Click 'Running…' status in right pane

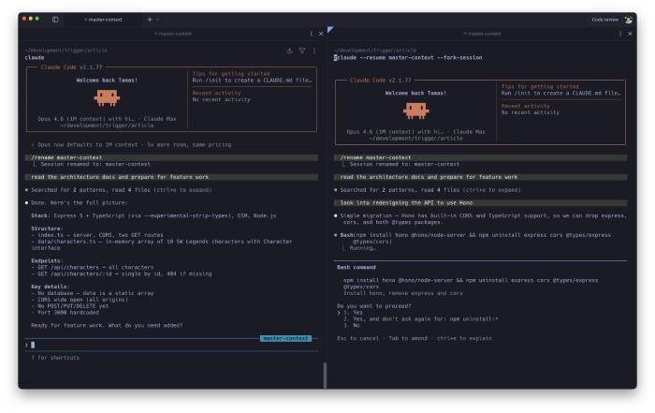tap(363, 248)
